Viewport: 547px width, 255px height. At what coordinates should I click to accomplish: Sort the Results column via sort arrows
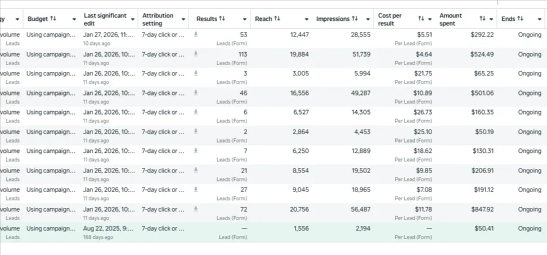coord(222,19)
